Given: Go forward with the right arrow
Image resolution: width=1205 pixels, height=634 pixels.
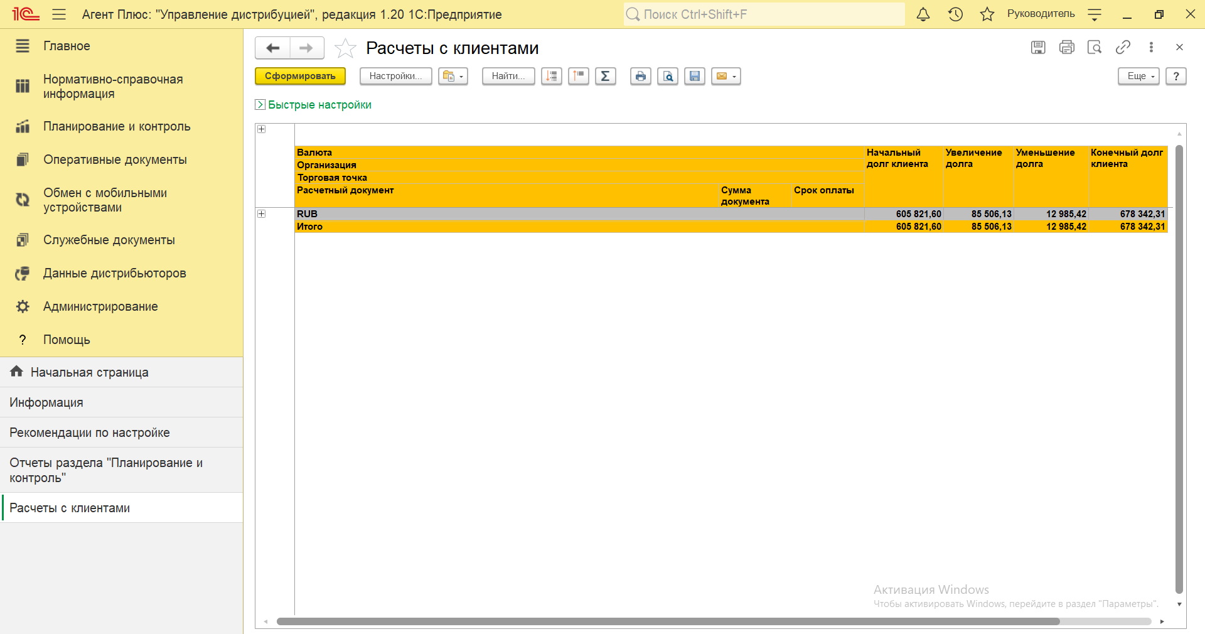Looking at the screenshot, I should click(307, 48).
